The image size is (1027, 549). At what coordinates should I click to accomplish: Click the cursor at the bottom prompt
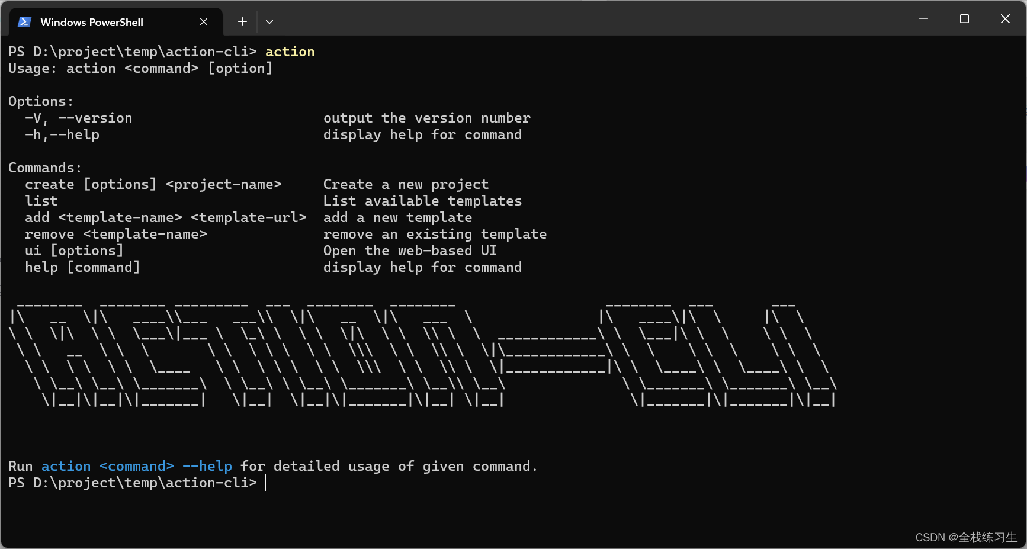[266, 483]
